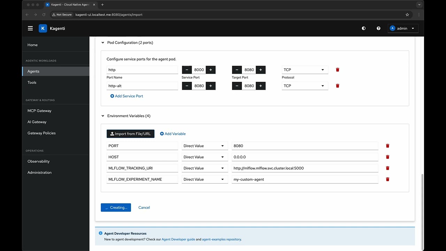Screen dimensions: 446x251
Task: Open the admin user dropdown
Action: click(x=403, y=28)
